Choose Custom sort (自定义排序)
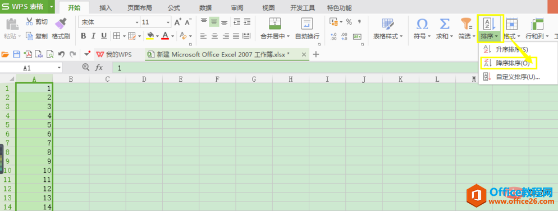Viewport: 558px width, 211px height. click(x=512, y=77)
